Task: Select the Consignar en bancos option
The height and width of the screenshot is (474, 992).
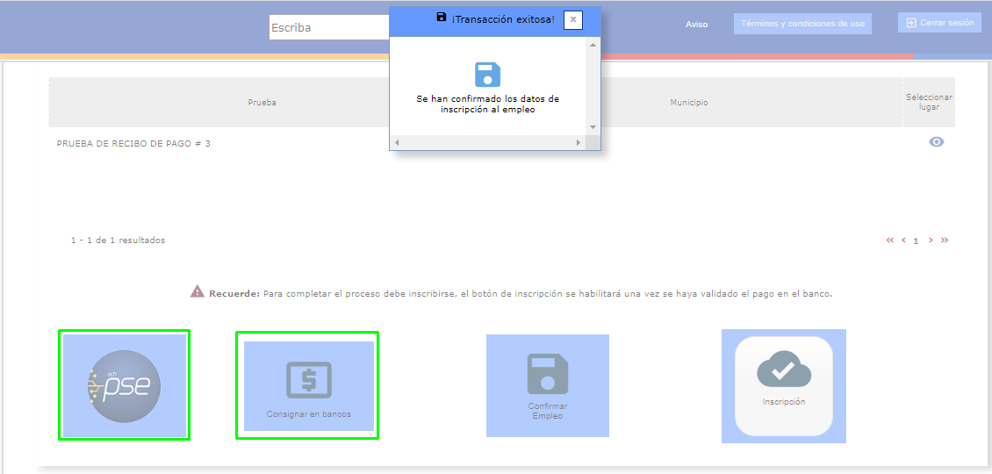Action: click(x=308, y=385)
